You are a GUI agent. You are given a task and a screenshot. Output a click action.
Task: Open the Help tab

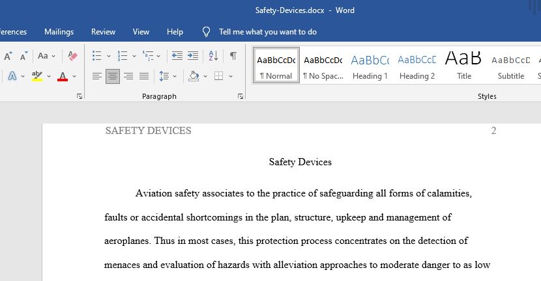click(175, 32)
